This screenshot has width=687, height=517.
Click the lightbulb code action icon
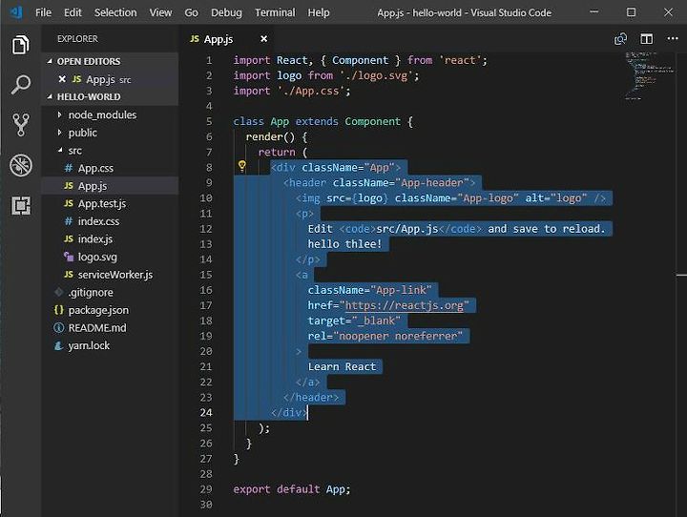(x=241, y=166)
